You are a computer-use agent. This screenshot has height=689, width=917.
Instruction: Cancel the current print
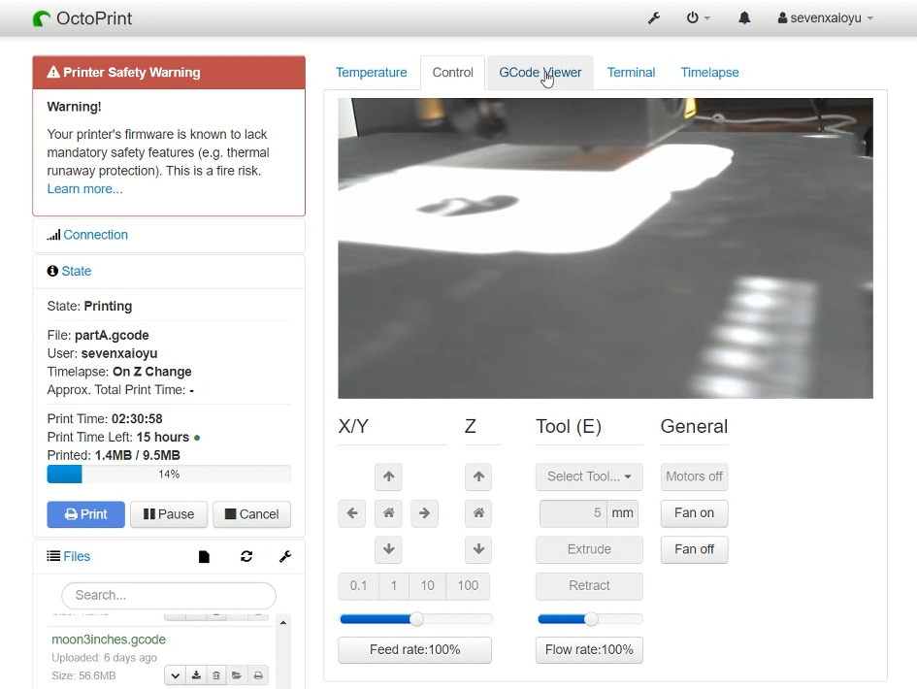pos(251,514)
